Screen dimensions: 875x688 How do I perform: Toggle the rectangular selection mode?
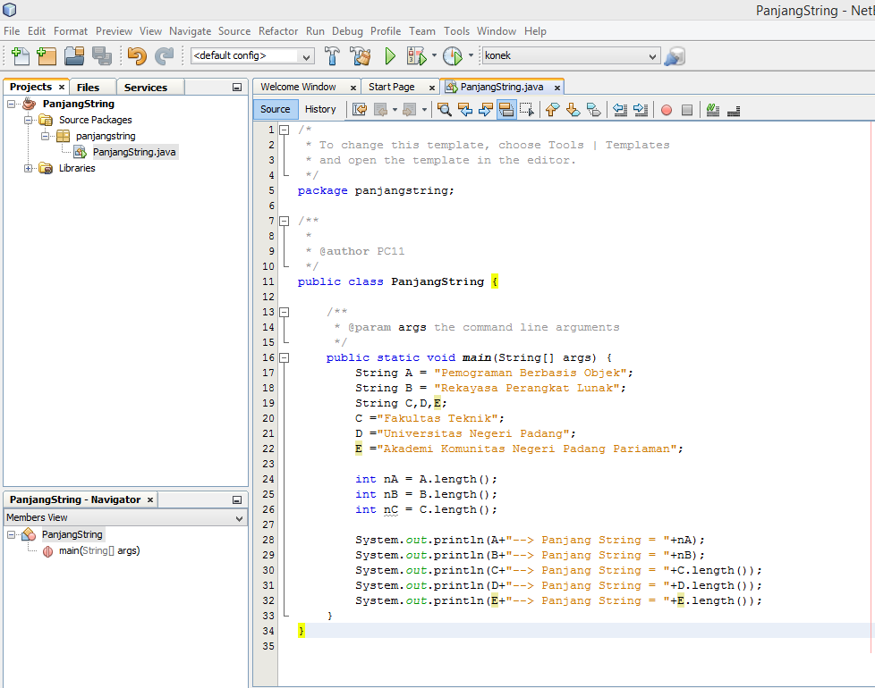click(527, 110)
